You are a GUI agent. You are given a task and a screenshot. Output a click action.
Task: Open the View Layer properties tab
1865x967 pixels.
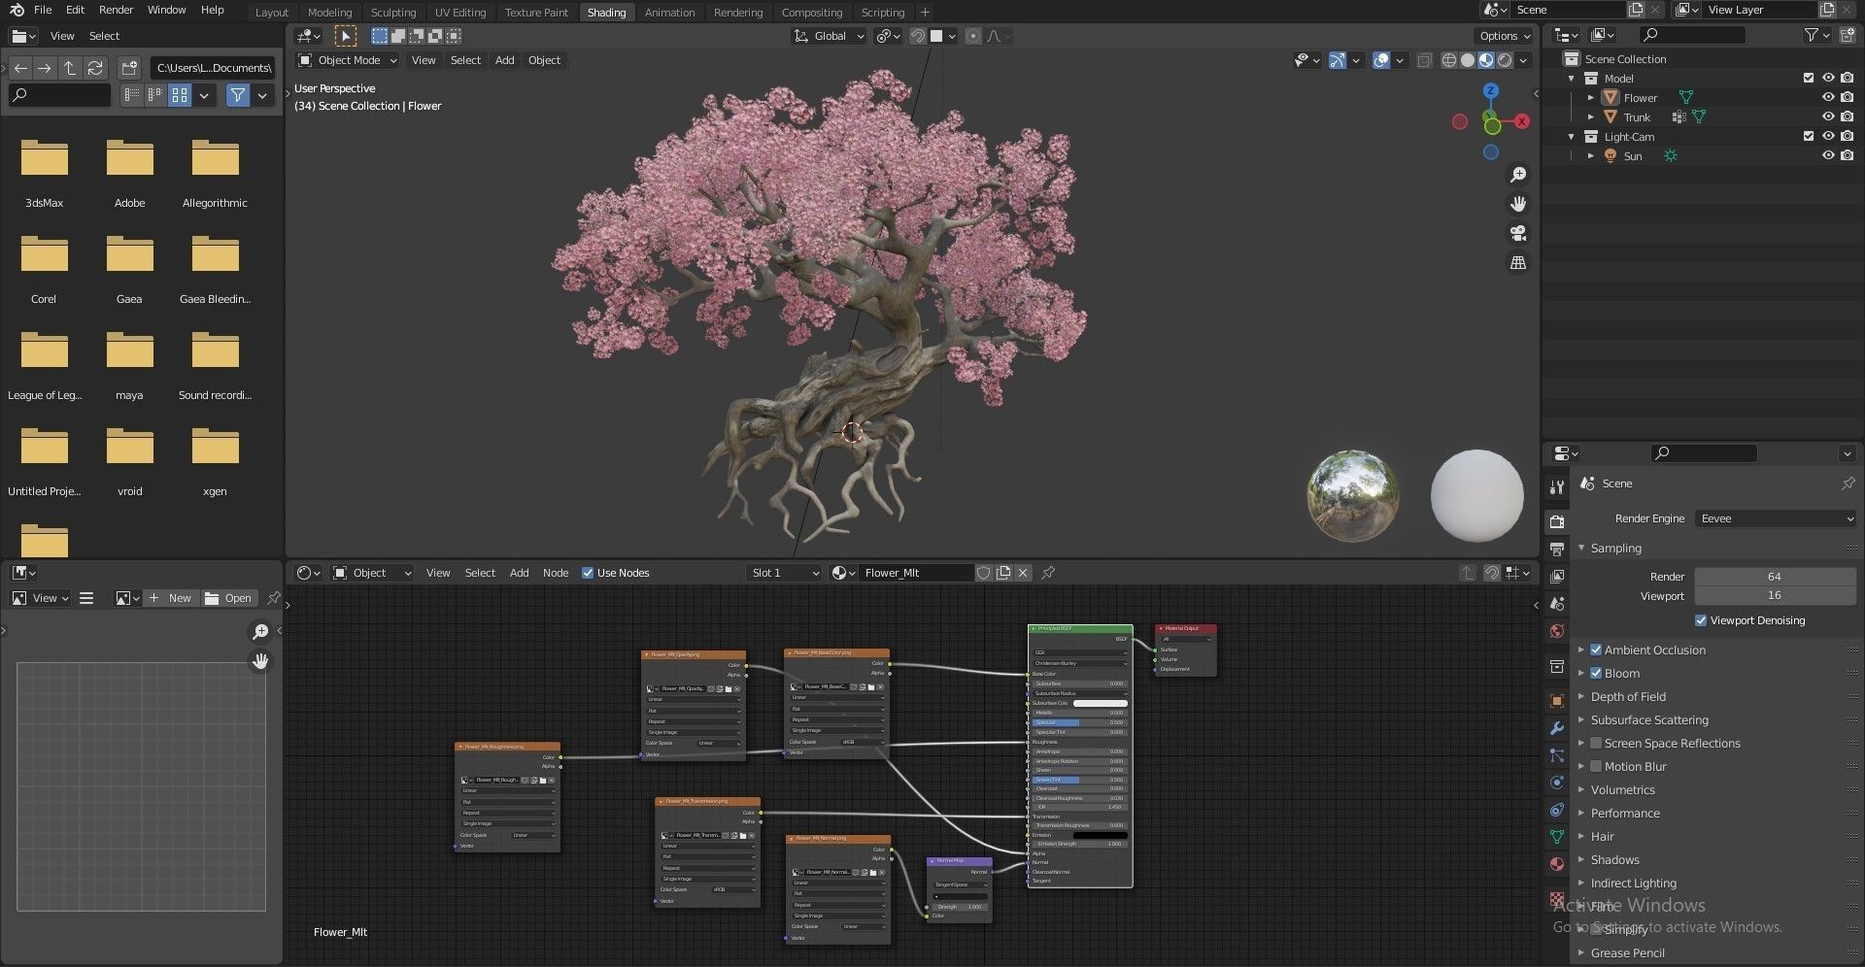click(1557, 576)
